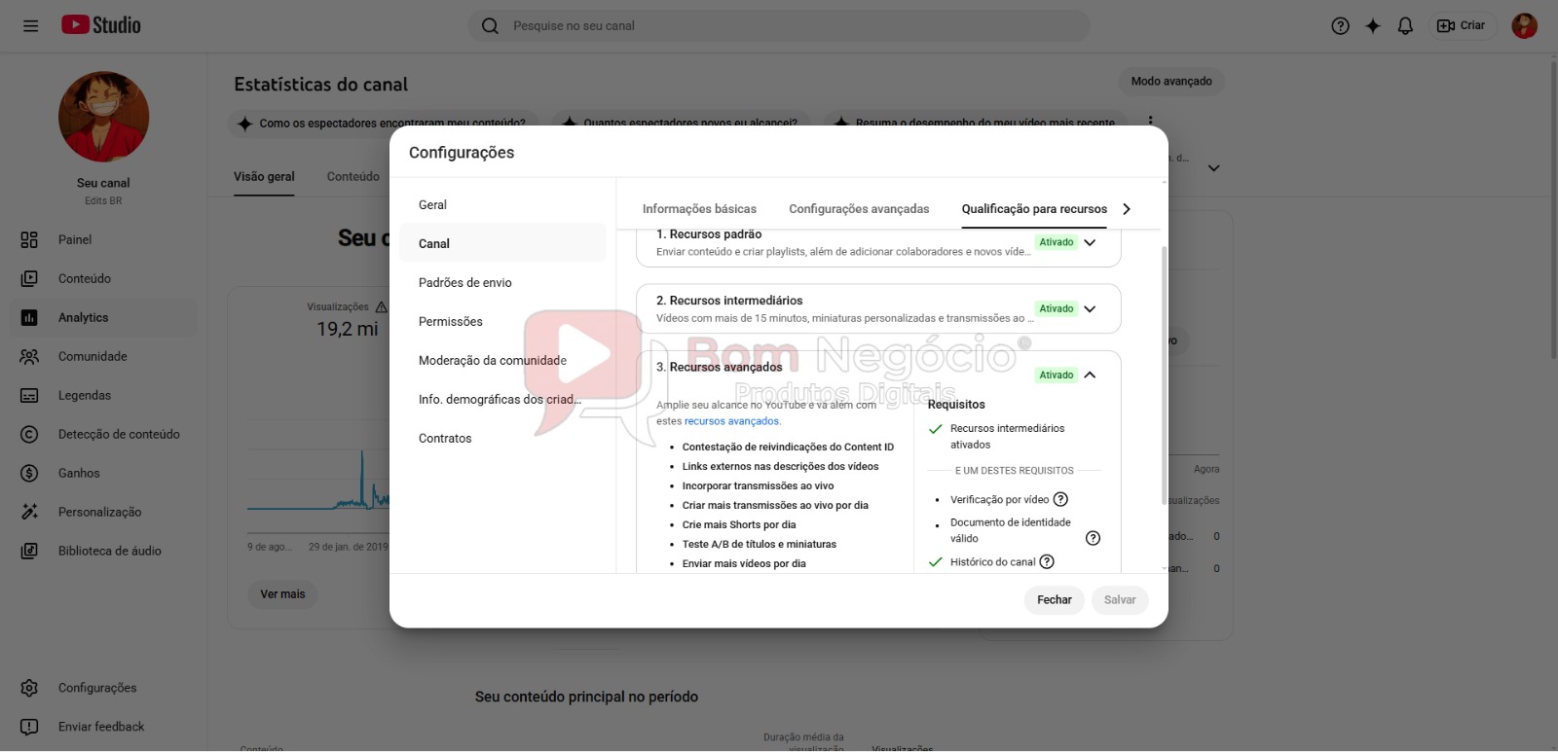
Task: Select Canal in settings dialog
Action: pos(502,243)
